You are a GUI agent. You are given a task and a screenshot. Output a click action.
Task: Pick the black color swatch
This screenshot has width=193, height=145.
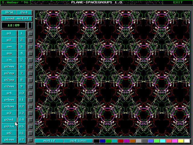(x=96, y=141)
